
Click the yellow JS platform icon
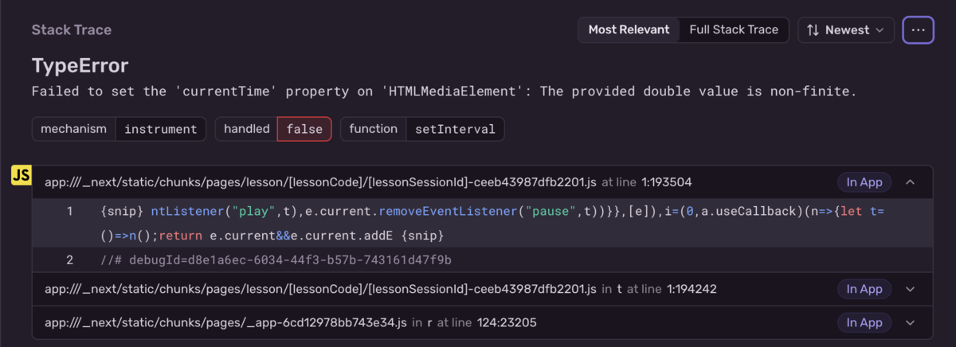pos(21,177)
